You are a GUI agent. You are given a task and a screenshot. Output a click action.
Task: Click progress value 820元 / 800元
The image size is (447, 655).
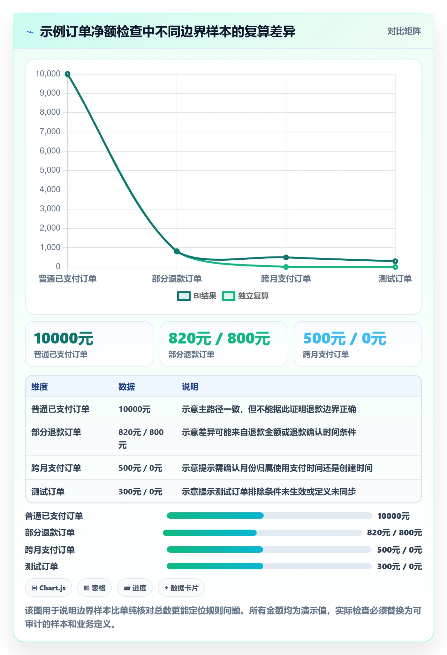click(x=395, y=533)
